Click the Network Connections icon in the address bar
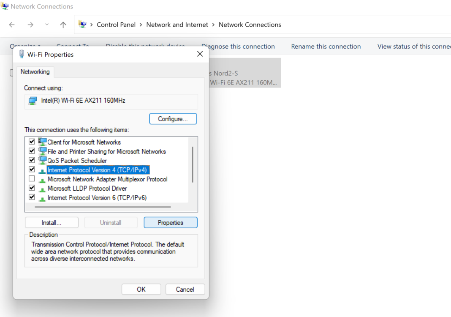Screen dimensions: 451x317 click(x=83, y=25)
